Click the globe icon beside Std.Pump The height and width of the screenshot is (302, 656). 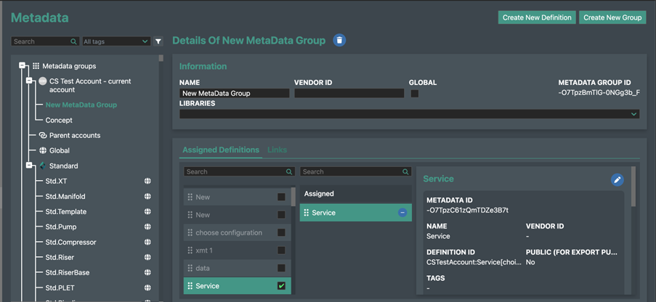[x=147, y=227]
